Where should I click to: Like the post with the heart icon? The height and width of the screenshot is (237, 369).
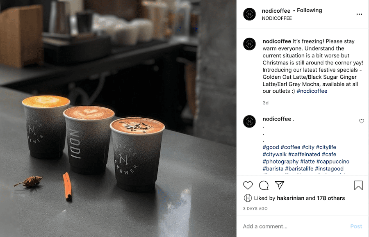248,185
